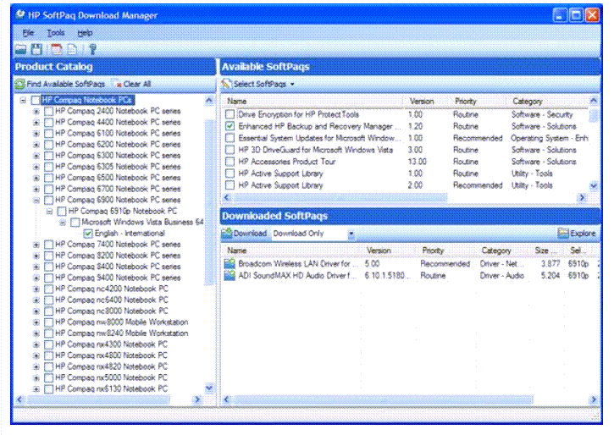Screen dimensions: 614x435
Task: Sort downloaded SoftPaqs by Version column
Action: pyautogui.click(x=389, y=251)
